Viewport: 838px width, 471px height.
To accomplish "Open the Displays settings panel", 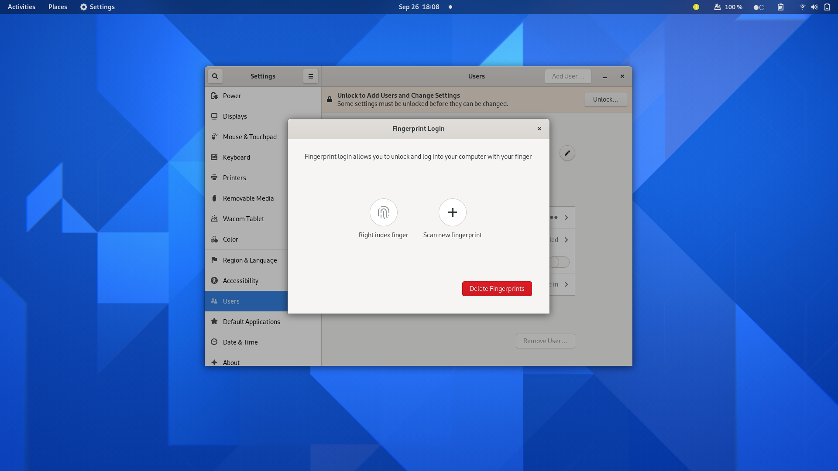I will coord(263,116).
